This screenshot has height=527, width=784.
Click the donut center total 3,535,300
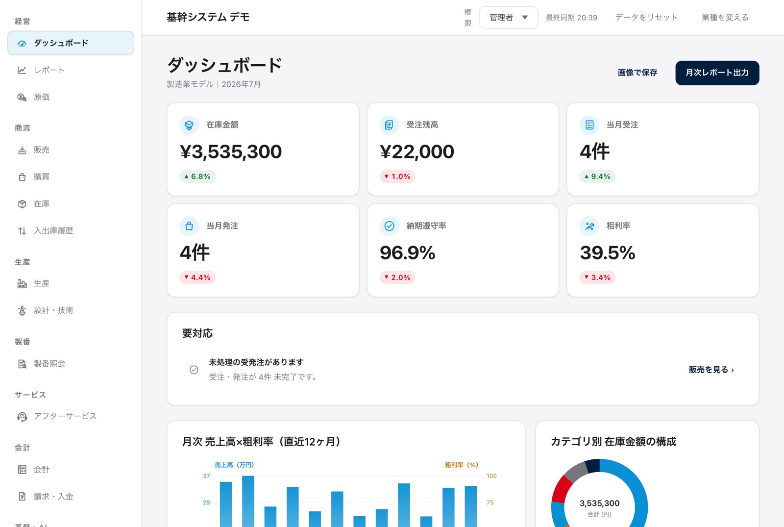coord(599,503)
